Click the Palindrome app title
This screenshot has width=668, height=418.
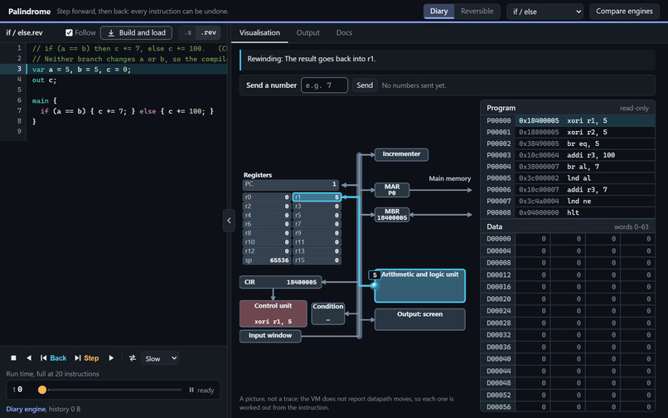click(x=29, y=12)
